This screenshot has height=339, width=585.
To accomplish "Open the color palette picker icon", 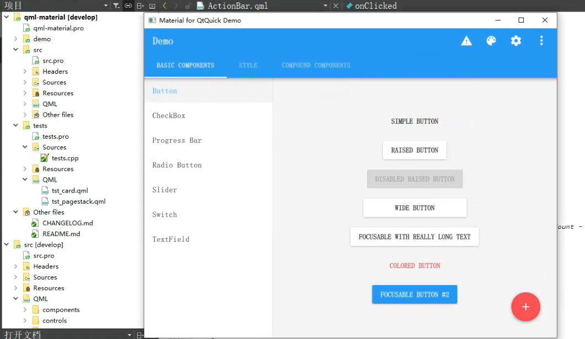I will pos(491,40).
